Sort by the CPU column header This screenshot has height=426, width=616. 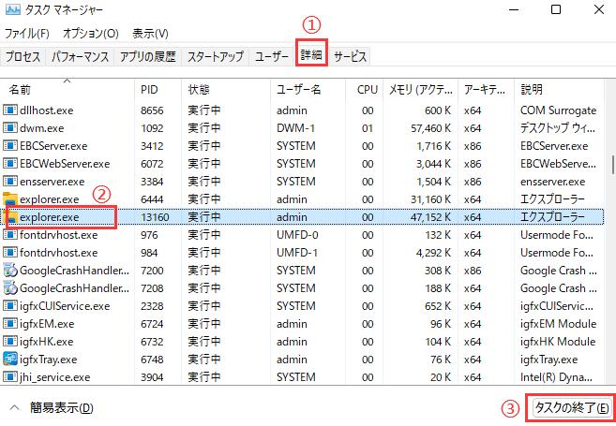[365, 90]
